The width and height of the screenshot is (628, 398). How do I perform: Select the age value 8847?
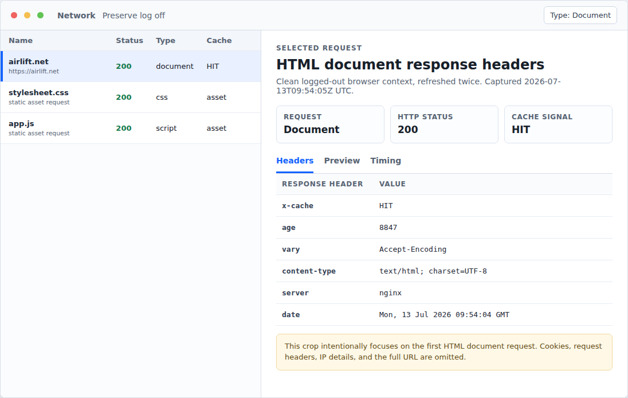pyautogui.click(x=388, y=228)
